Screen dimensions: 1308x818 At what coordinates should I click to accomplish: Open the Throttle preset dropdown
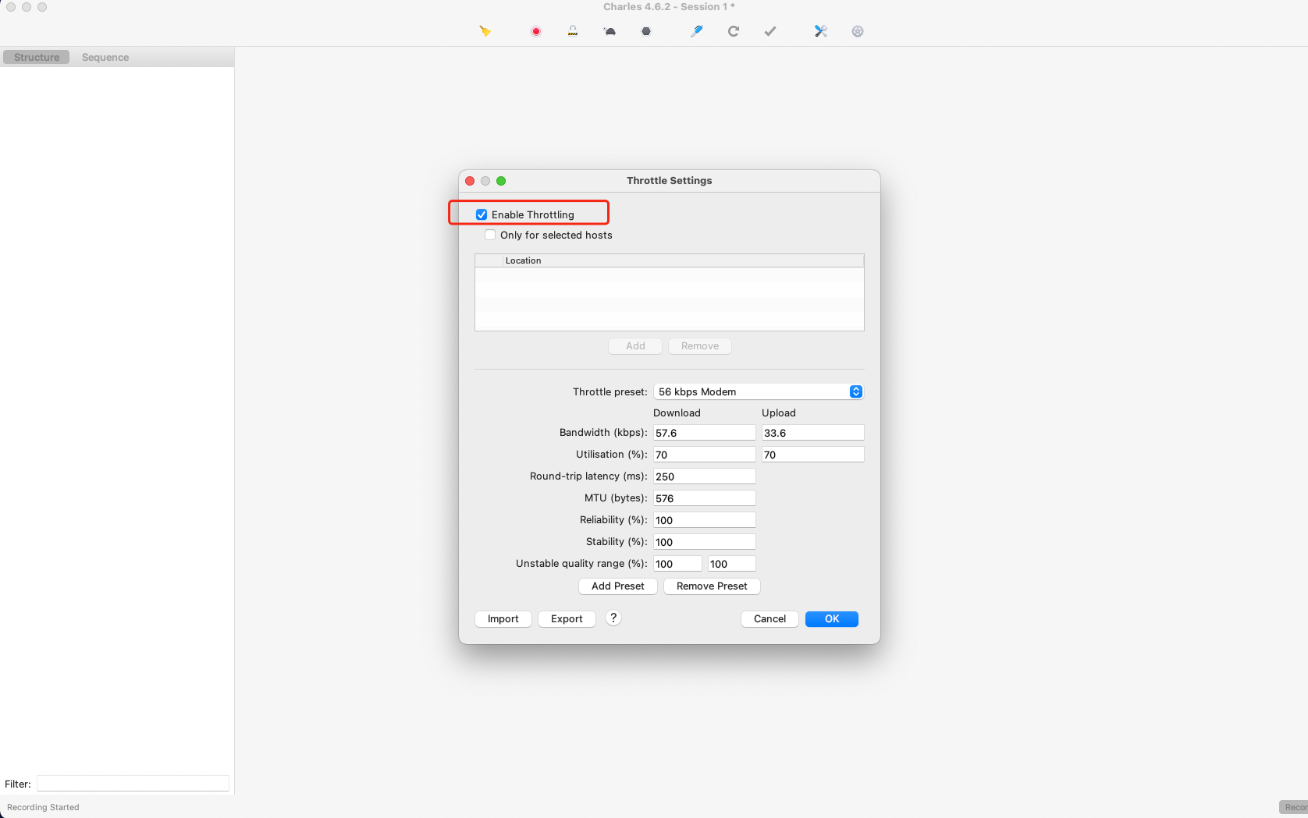(759, 391)
